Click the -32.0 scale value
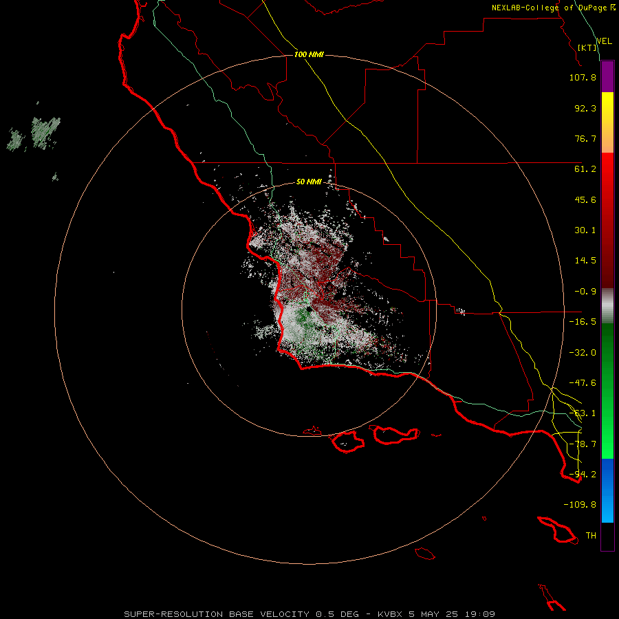The image size is (619, 619). pyautogui.click(x=583, y=353)
